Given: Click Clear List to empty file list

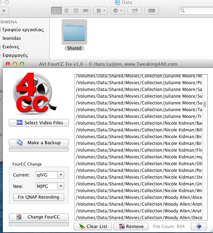Looking at the screenshot, I should 93,227.
